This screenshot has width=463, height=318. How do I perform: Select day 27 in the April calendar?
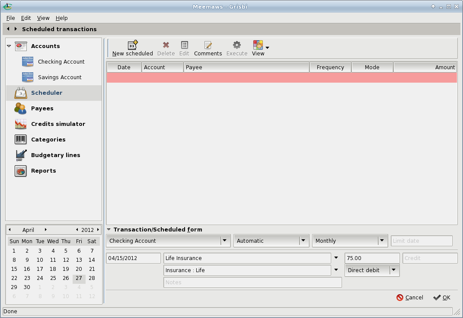(x=79, y=278)
